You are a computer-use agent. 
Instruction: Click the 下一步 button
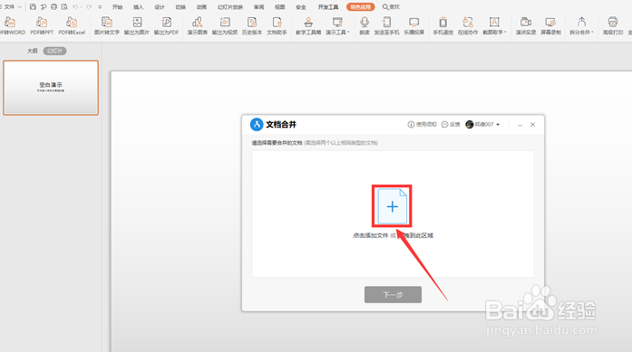pyautogui.click(x=393, y=294)
